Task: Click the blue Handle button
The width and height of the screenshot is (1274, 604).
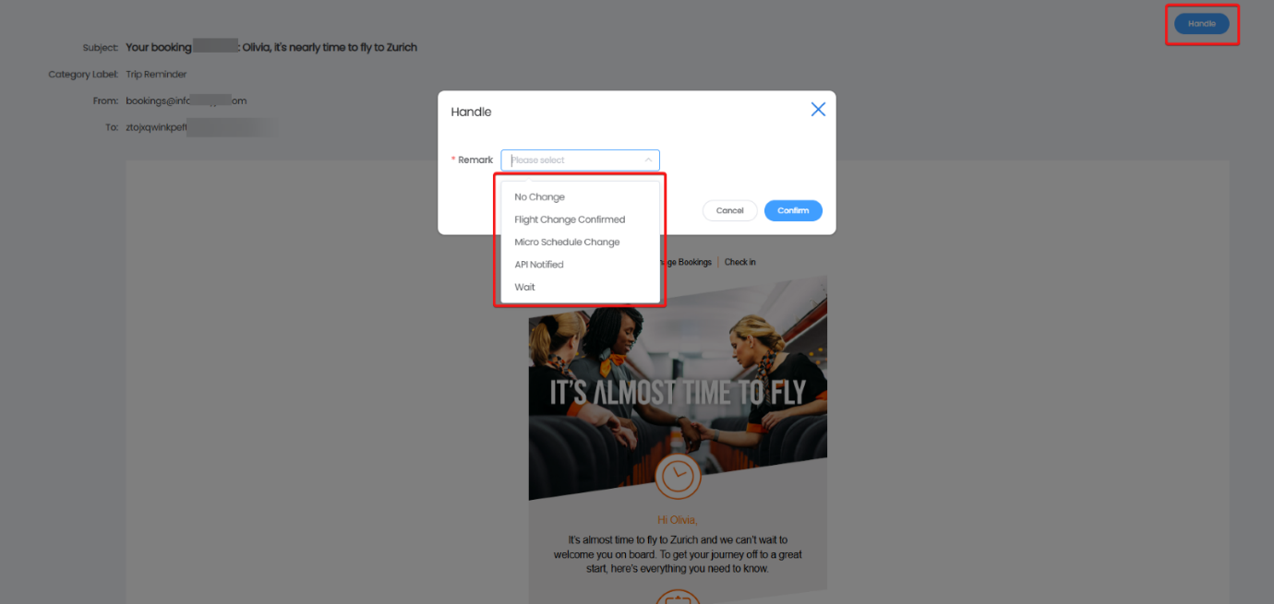Action: click(x=1201, y=24)
